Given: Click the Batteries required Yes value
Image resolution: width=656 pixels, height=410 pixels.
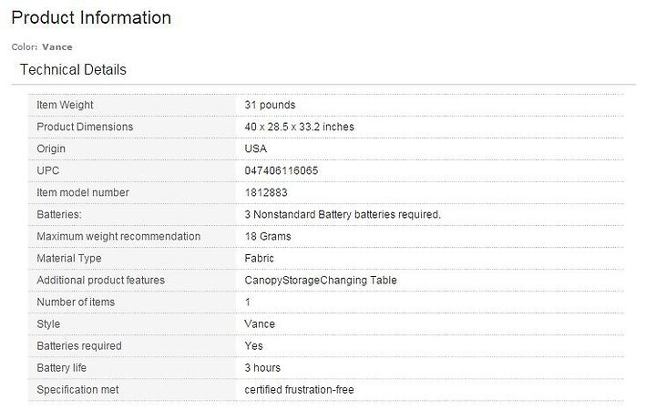Looking at the screenshot, I should tap(254, 346).
